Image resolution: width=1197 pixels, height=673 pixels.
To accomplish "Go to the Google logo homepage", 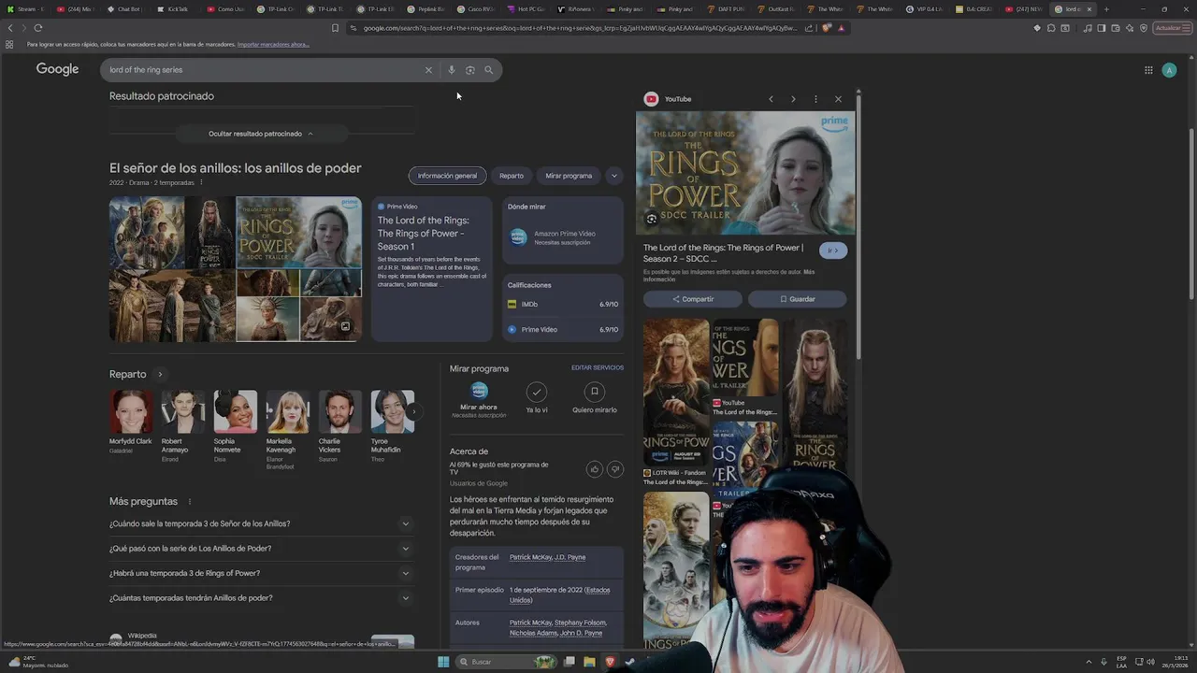I will [x=57, y=69].
